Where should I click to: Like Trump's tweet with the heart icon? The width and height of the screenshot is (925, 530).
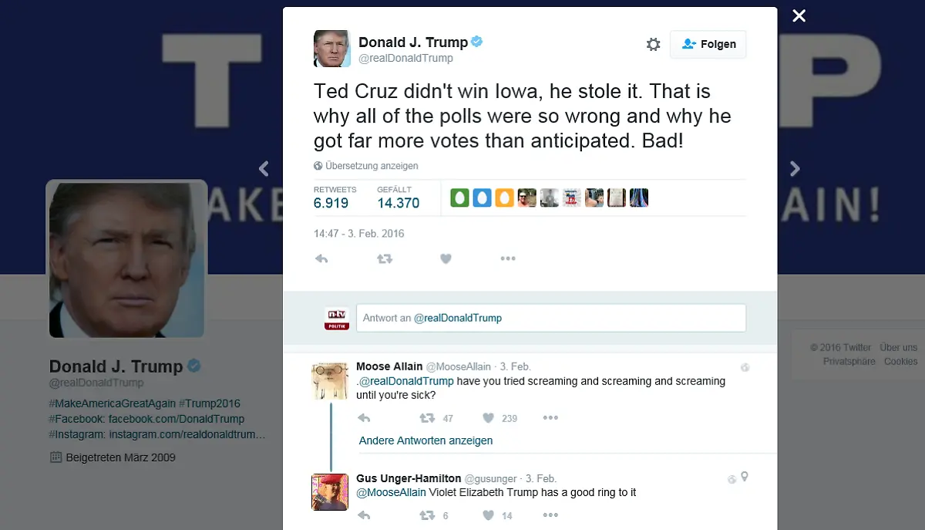point(446,258)
